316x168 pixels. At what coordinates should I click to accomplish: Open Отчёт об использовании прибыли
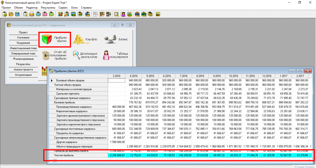pyautogui.click(x=46, y=55)
